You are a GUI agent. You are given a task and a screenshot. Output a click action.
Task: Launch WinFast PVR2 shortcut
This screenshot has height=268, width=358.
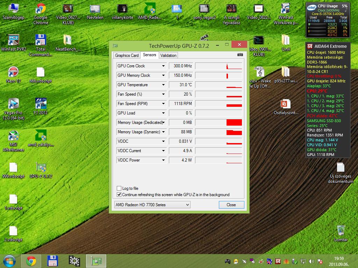[x=14, y=43]
